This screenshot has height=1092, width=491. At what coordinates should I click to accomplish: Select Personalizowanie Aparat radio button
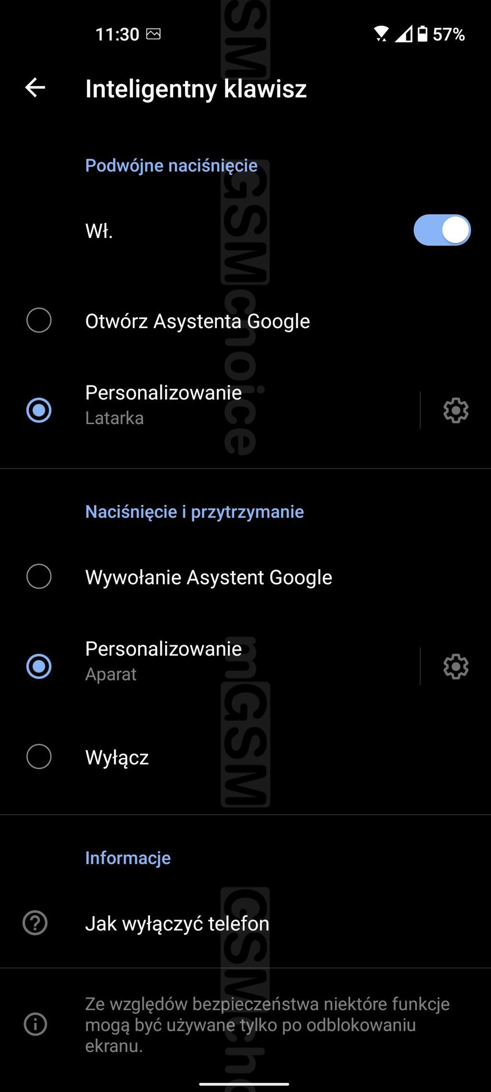[39, 666]
